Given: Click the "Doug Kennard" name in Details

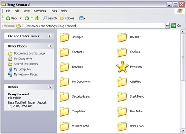Looking at the screenshot, I should [19, 94].
